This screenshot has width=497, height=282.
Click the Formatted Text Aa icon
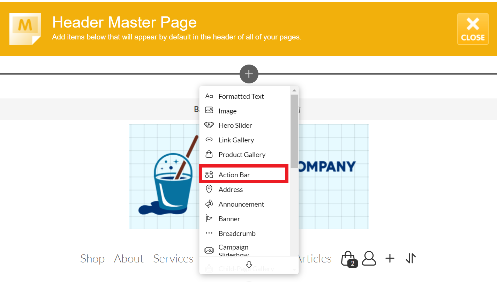point(209,96)
